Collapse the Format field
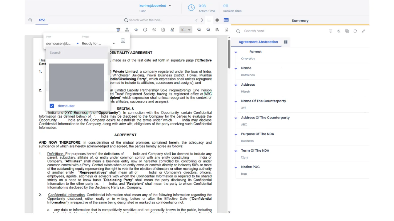This screenshot has width=394, height=221. [236, 52]
